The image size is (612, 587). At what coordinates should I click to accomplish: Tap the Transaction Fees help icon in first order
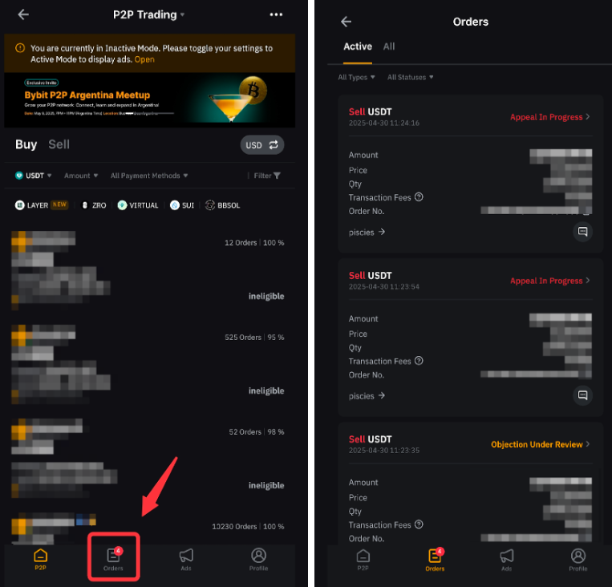point(419,197)
